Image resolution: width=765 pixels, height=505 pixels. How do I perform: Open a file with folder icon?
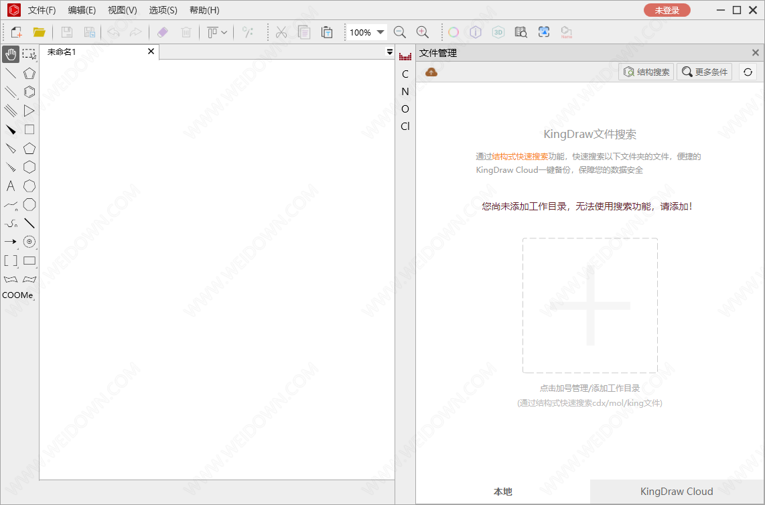coord(39,32)
